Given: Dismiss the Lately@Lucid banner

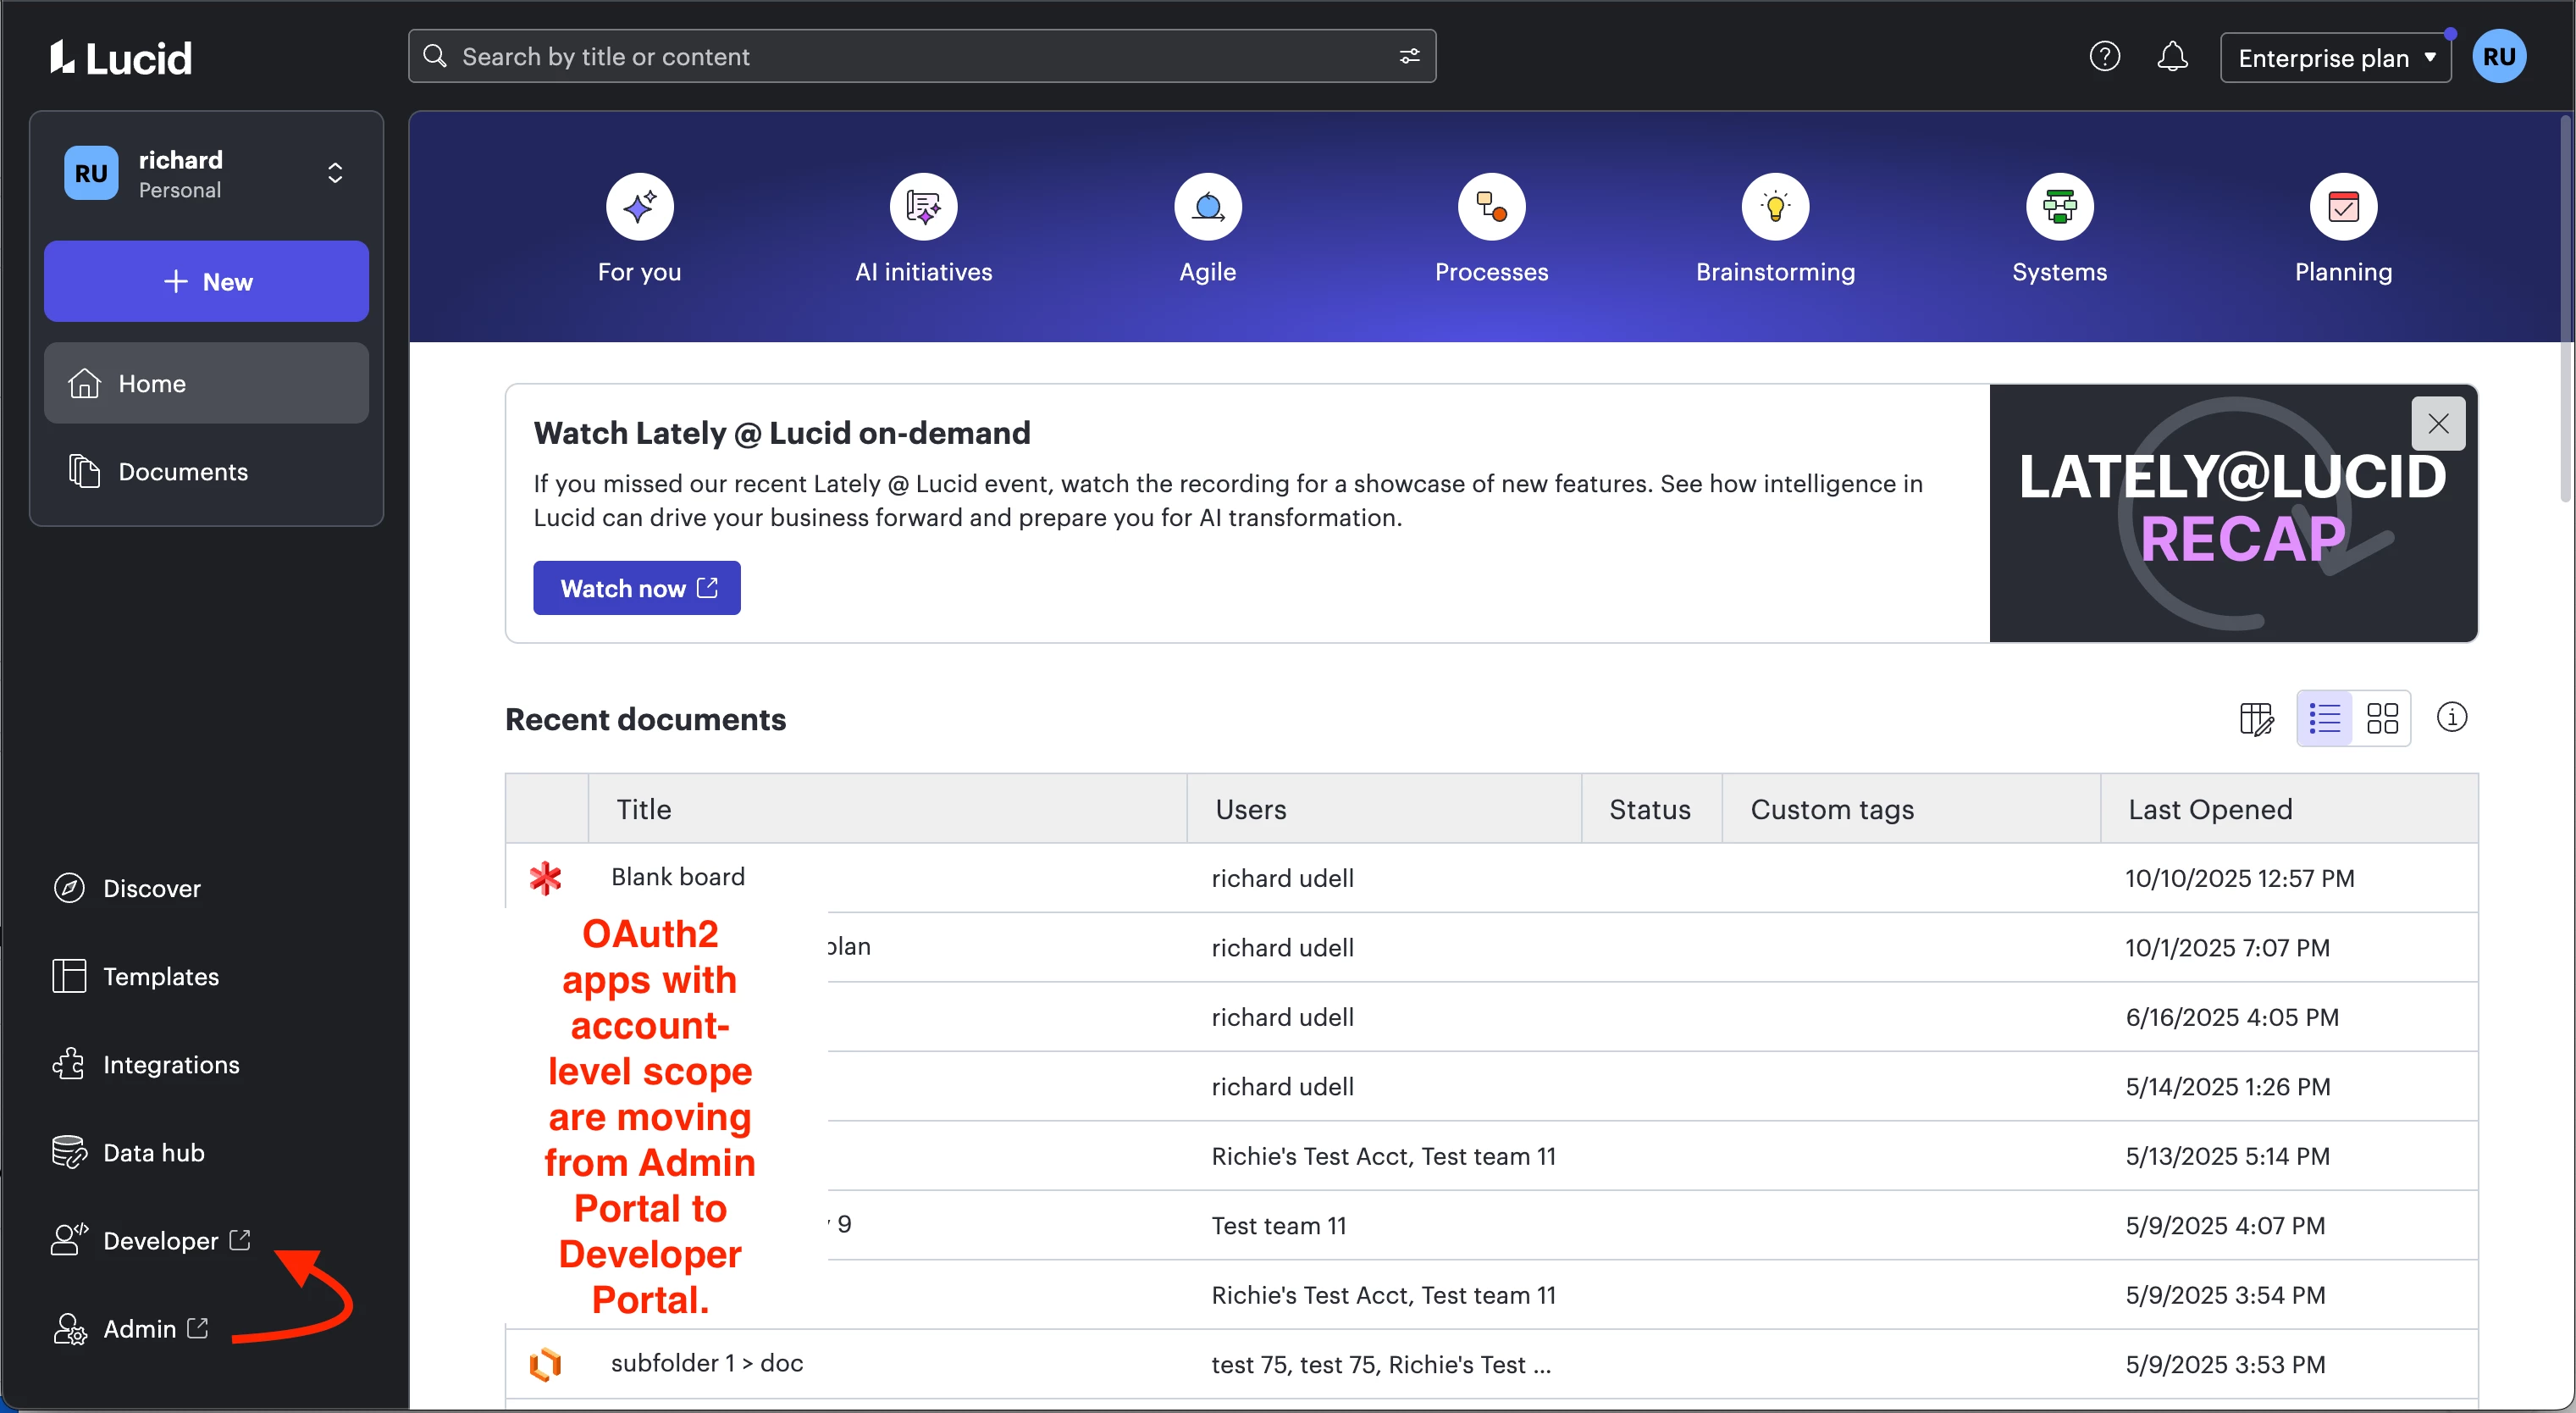Looking at the screenshot, I should pyautogui.click(x=2438, y=424).
